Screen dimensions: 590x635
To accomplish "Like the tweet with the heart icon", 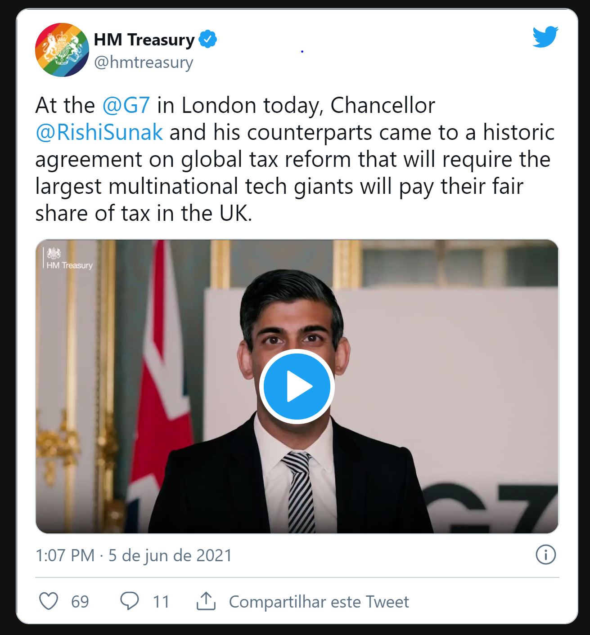I will click(x=49, y=601).
